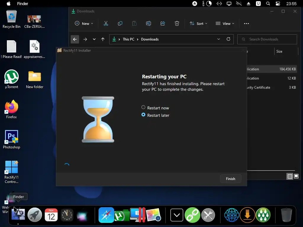Expand recent locations chevron next to arrows
The width and height of the screenshot is (303, 227).
pos(94,39)
